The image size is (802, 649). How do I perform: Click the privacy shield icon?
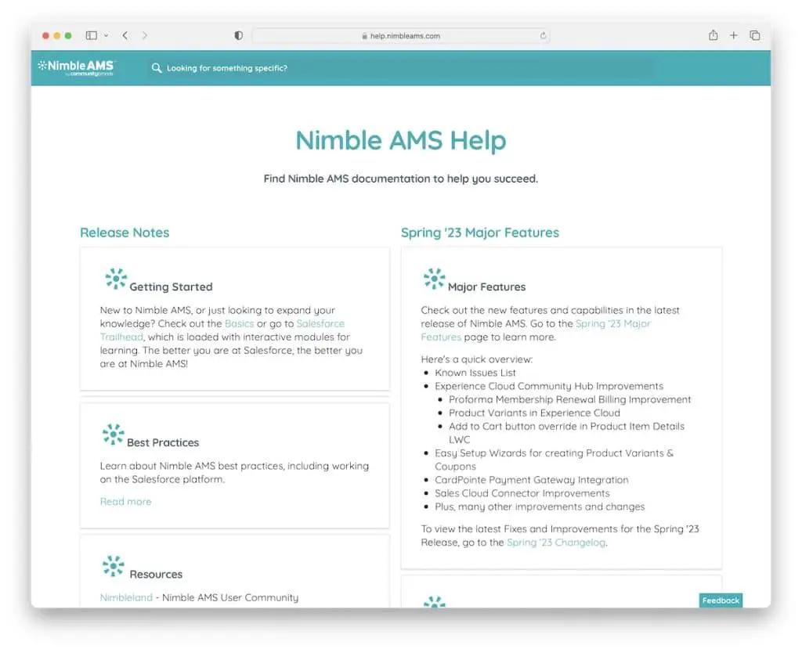pos(238,35)
